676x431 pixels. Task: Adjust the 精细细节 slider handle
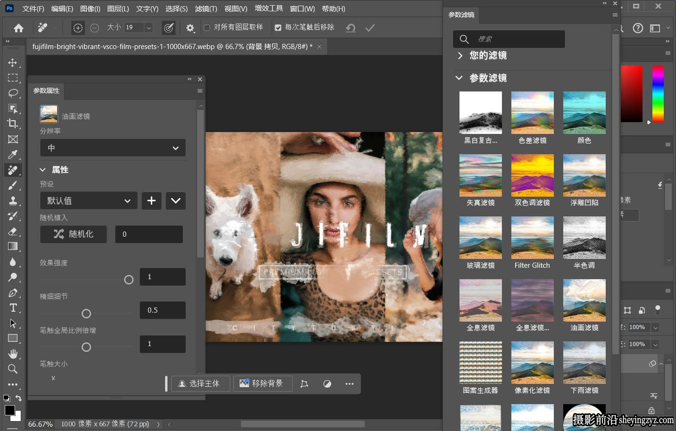[86, 314]
